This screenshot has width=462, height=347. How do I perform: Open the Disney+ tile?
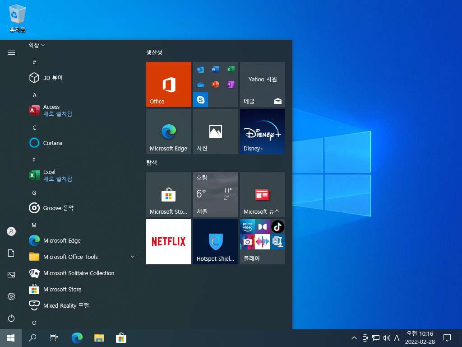point(263,131)
